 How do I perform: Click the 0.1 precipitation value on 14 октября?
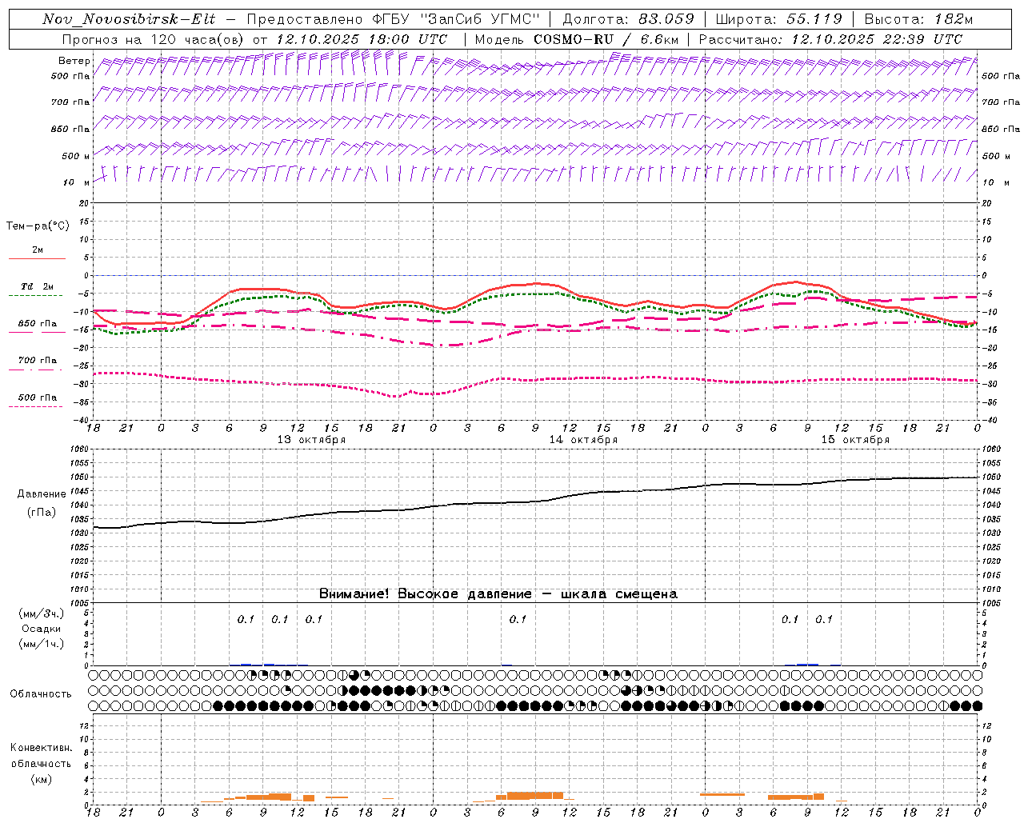point(518,619)
